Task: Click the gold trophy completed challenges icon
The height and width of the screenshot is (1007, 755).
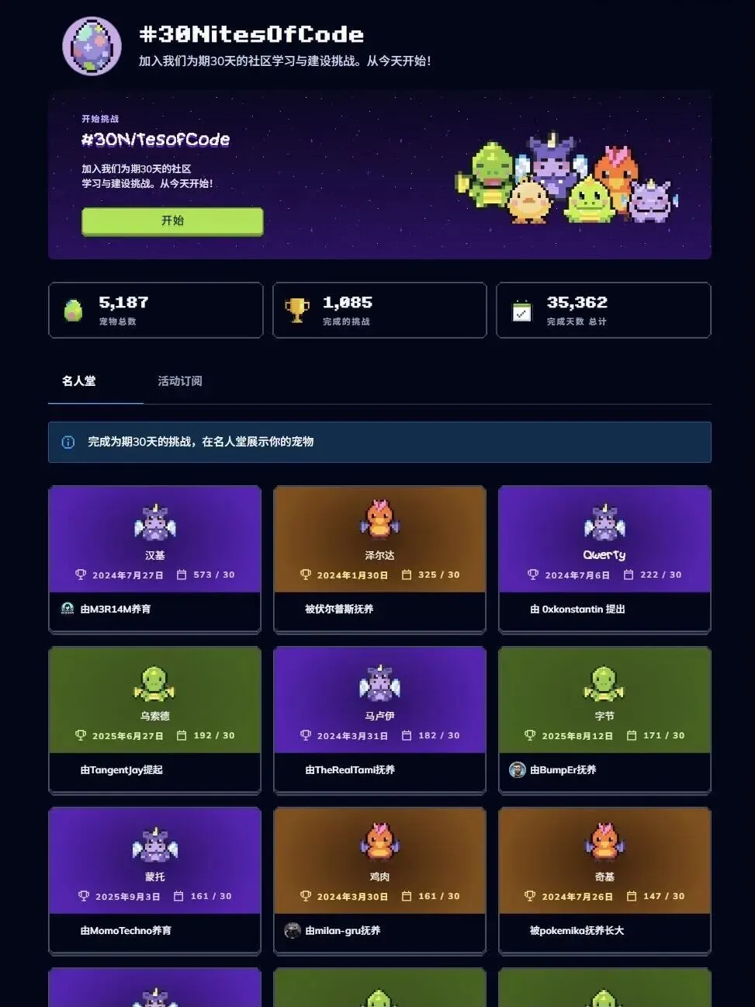Action: (296, 311)
